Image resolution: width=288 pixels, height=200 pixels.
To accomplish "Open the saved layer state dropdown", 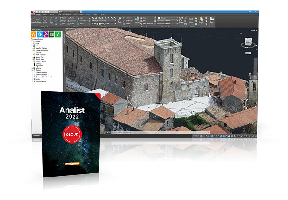I will (x=104, y=21).
